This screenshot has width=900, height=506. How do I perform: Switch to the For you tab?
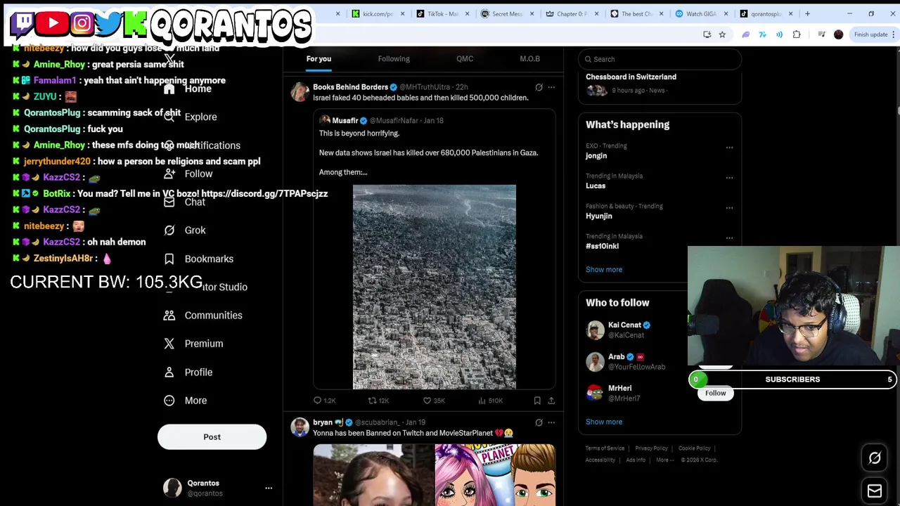coord(319,59)
